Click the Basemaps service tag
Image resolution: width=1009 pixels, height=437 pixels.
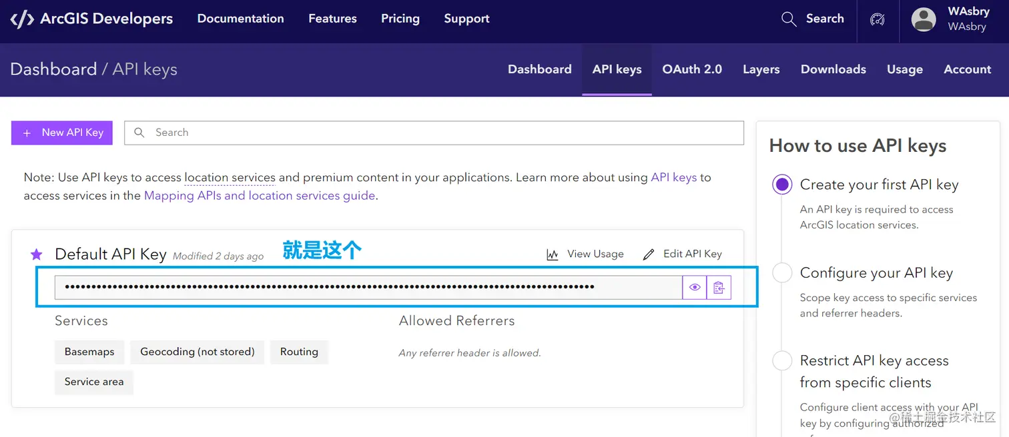(x=89, y=352)
